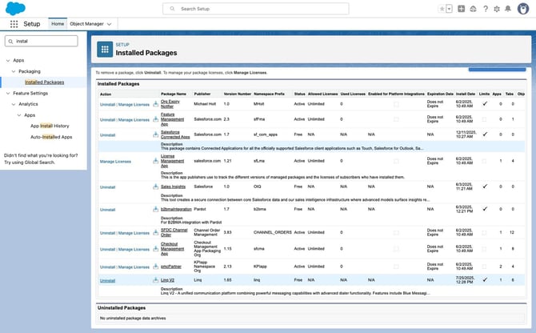This screenshot has height=333, width=536.
Task: Open the Object Manager dropdown chevron
Action: point(109,24)
